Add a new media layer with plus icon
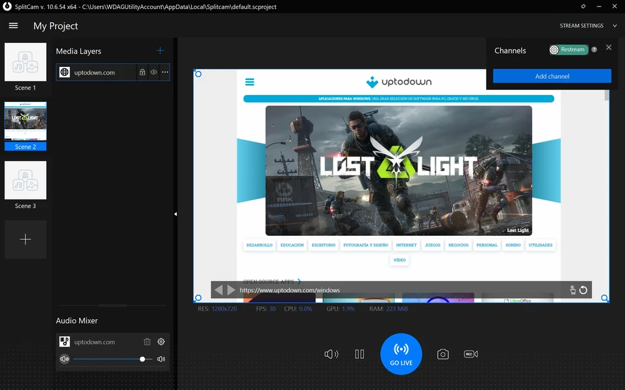 point(160,51)
